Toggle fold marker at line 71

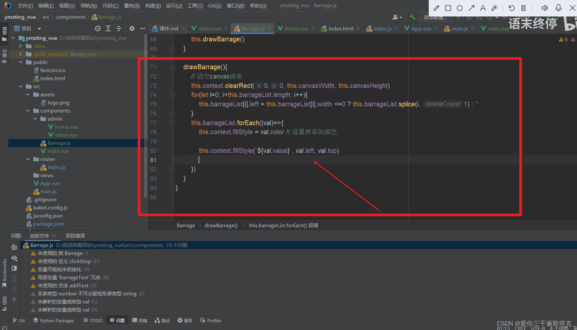click(x=173, y=67)
